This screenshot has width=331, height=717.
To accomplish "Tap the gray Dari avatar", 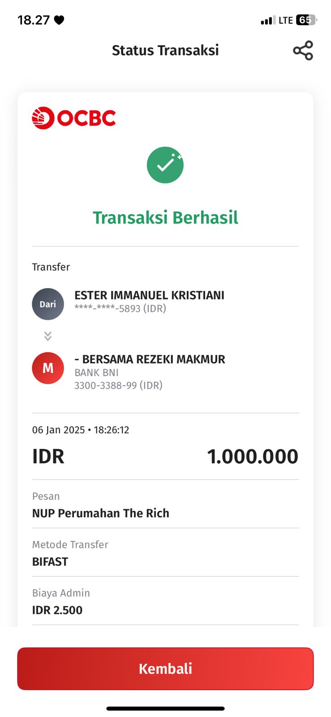I will (x=48, y=304).
